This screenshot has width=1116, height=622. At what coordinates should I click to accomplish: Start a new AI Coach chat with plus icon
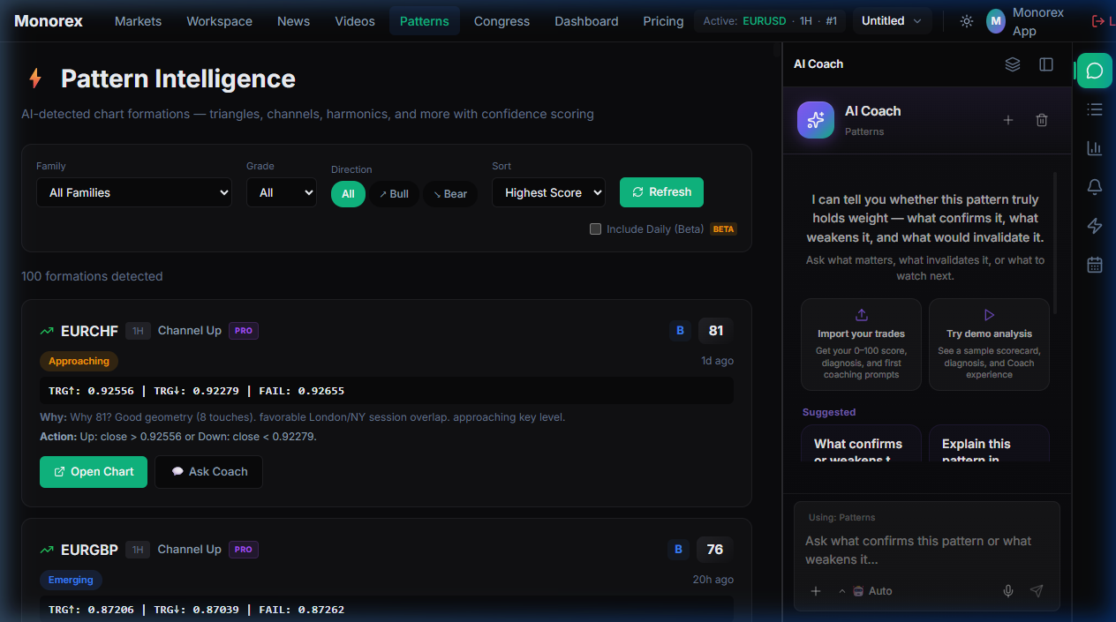click(x=1008, y=120)
